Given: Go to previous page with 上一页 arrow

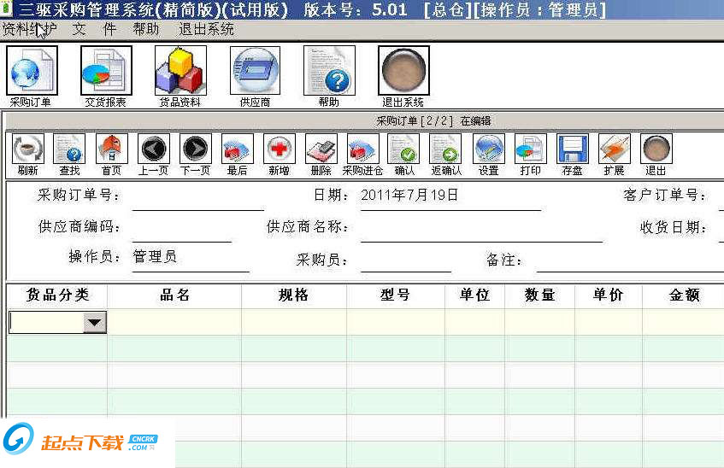Looking at the screenshot, I should click(153, 149).
